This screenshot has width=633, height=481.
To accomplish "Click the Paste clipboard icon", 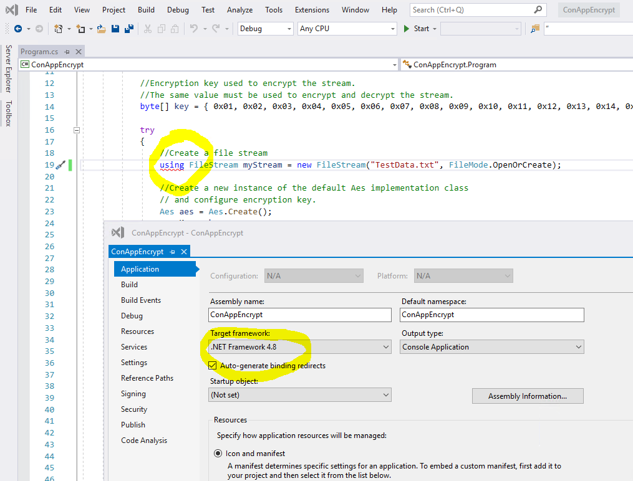I will 175,29.
